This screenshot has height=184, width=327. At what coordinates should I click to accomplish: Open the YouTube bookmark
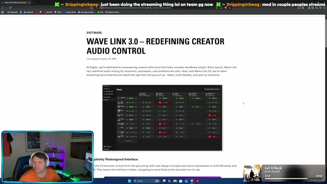(48, 12)
